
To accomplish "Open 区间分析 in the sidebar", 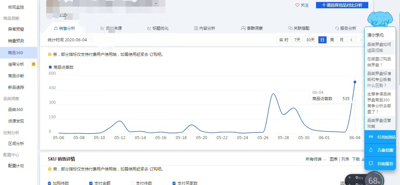I will [x=16, y=144].
